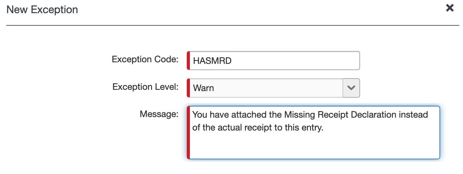This screenshot has width=463, height=174.
Task: Place the cursor in the HASMRD text
Action: point(212,61)
